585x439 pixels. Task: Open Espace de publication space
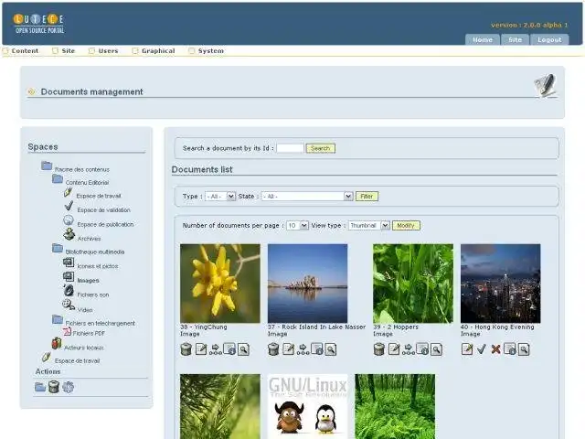click(x=105, y=224)
